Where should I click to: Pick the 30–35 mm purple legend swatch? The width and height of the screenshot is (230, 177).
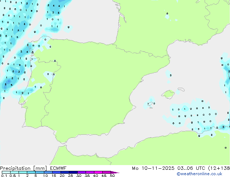click(x=81, y=172)
